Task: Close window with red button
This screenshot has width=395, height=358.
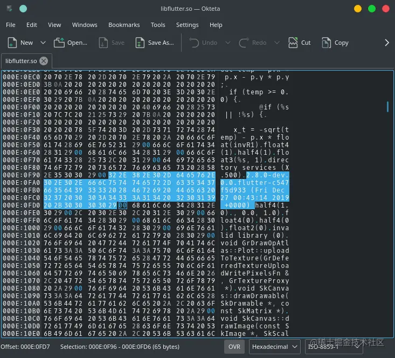Action: (x=386, y=9)
